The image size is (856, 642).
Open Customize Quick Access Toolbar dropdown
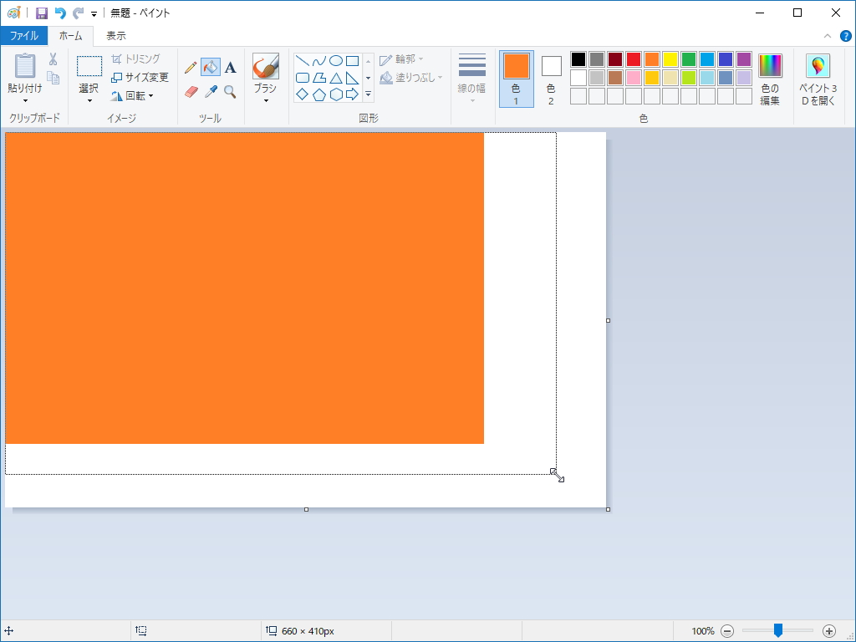pyautogui.click(x=94, y=14)
